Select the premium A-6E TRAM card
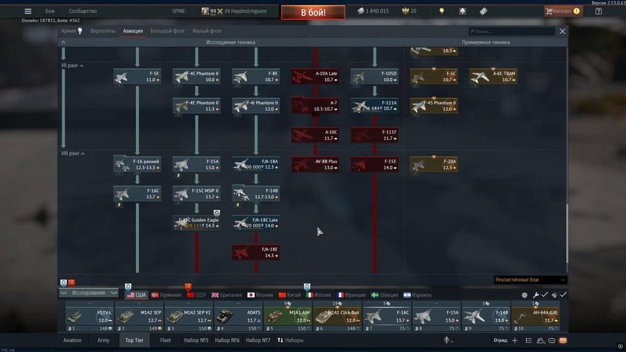Viewport: 626px width, 352px height. (493, 76)
